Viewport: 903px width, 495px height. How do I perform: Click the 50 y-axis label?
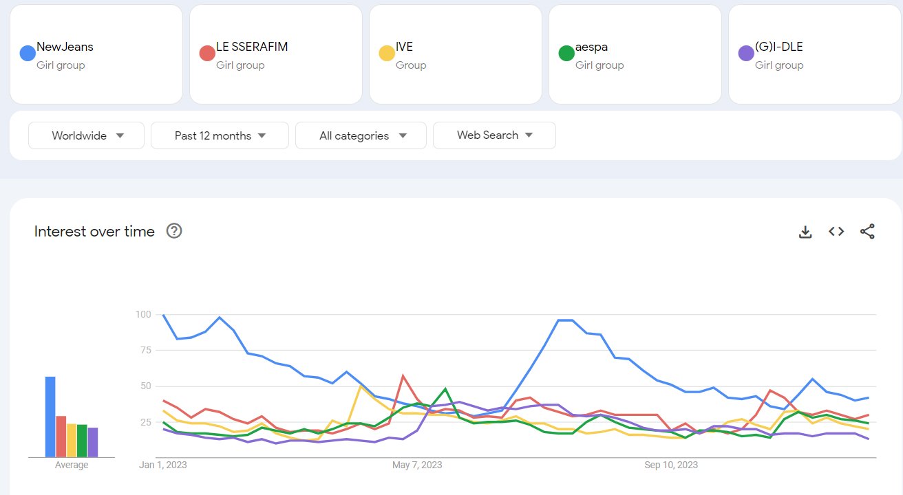pyautogui.click(x=145, y=386)
